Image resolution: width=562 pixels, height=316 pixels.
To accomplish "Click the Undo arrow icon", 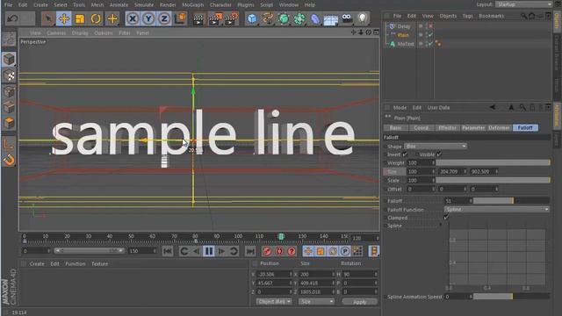I will coord(12,18).
